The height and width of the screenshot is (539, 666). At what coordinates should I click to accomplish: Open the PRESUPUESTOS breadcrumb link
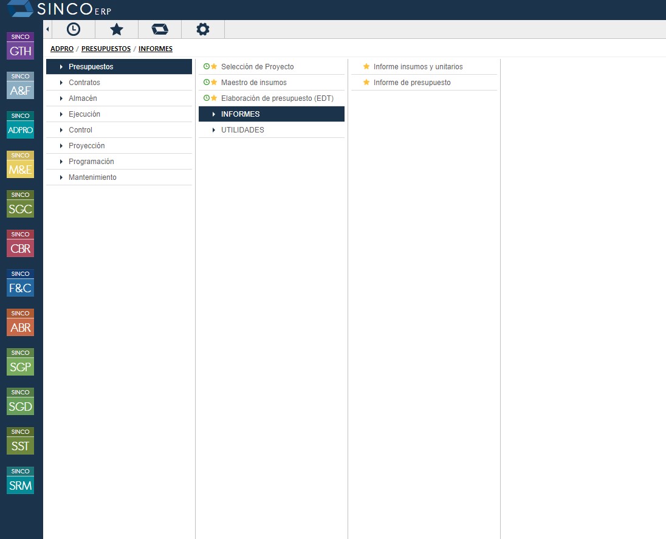(106, 49)
